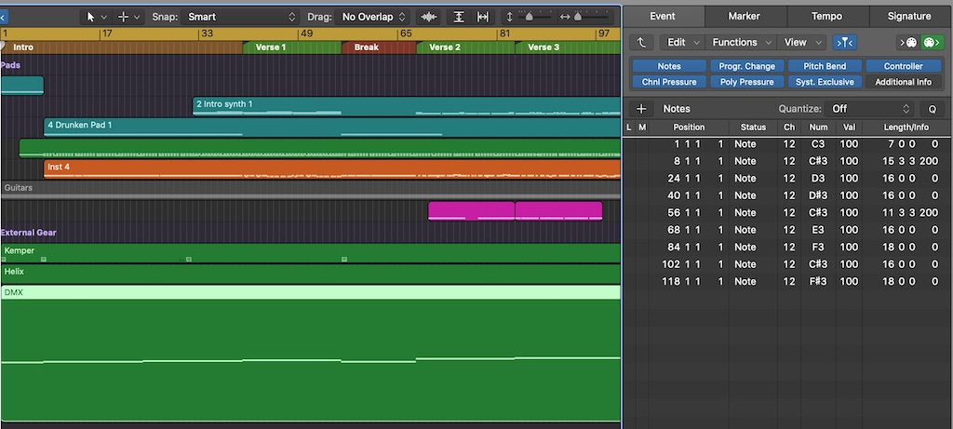The image size is (953, 429).
Task: Switch to the Event tab
Action: tap(663, 17)
